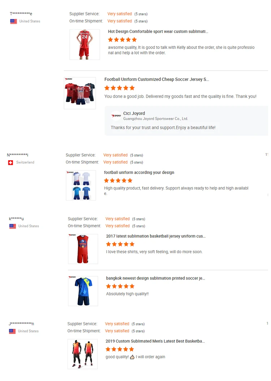Click thumbs-up emoji in good quality review
The image size is (271, 381).
(x=132, y=357)
